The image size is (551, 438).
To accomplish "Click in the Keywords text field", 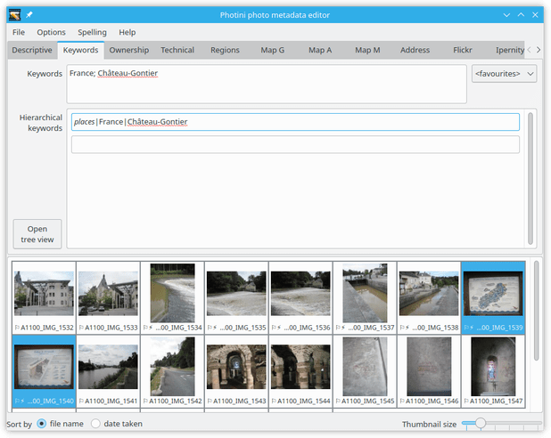I will coord(267,84).
